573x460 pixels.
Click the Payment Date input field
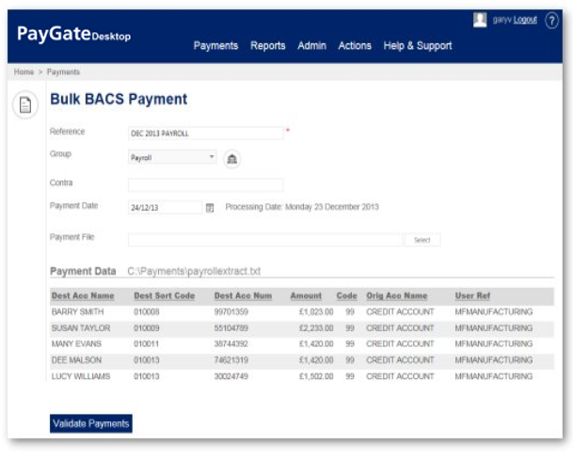click(x=165, y=208)
